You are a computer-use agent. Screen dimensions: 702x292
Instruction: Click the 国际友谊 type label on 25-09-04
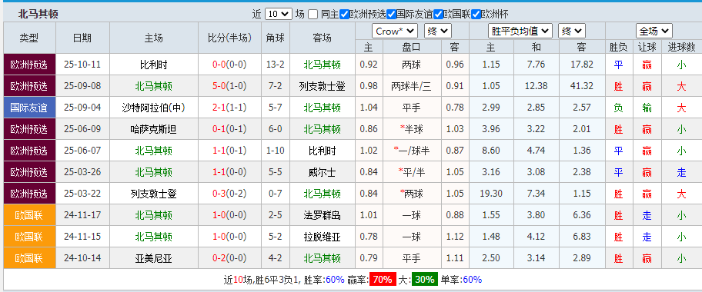(x=29, y=108)
